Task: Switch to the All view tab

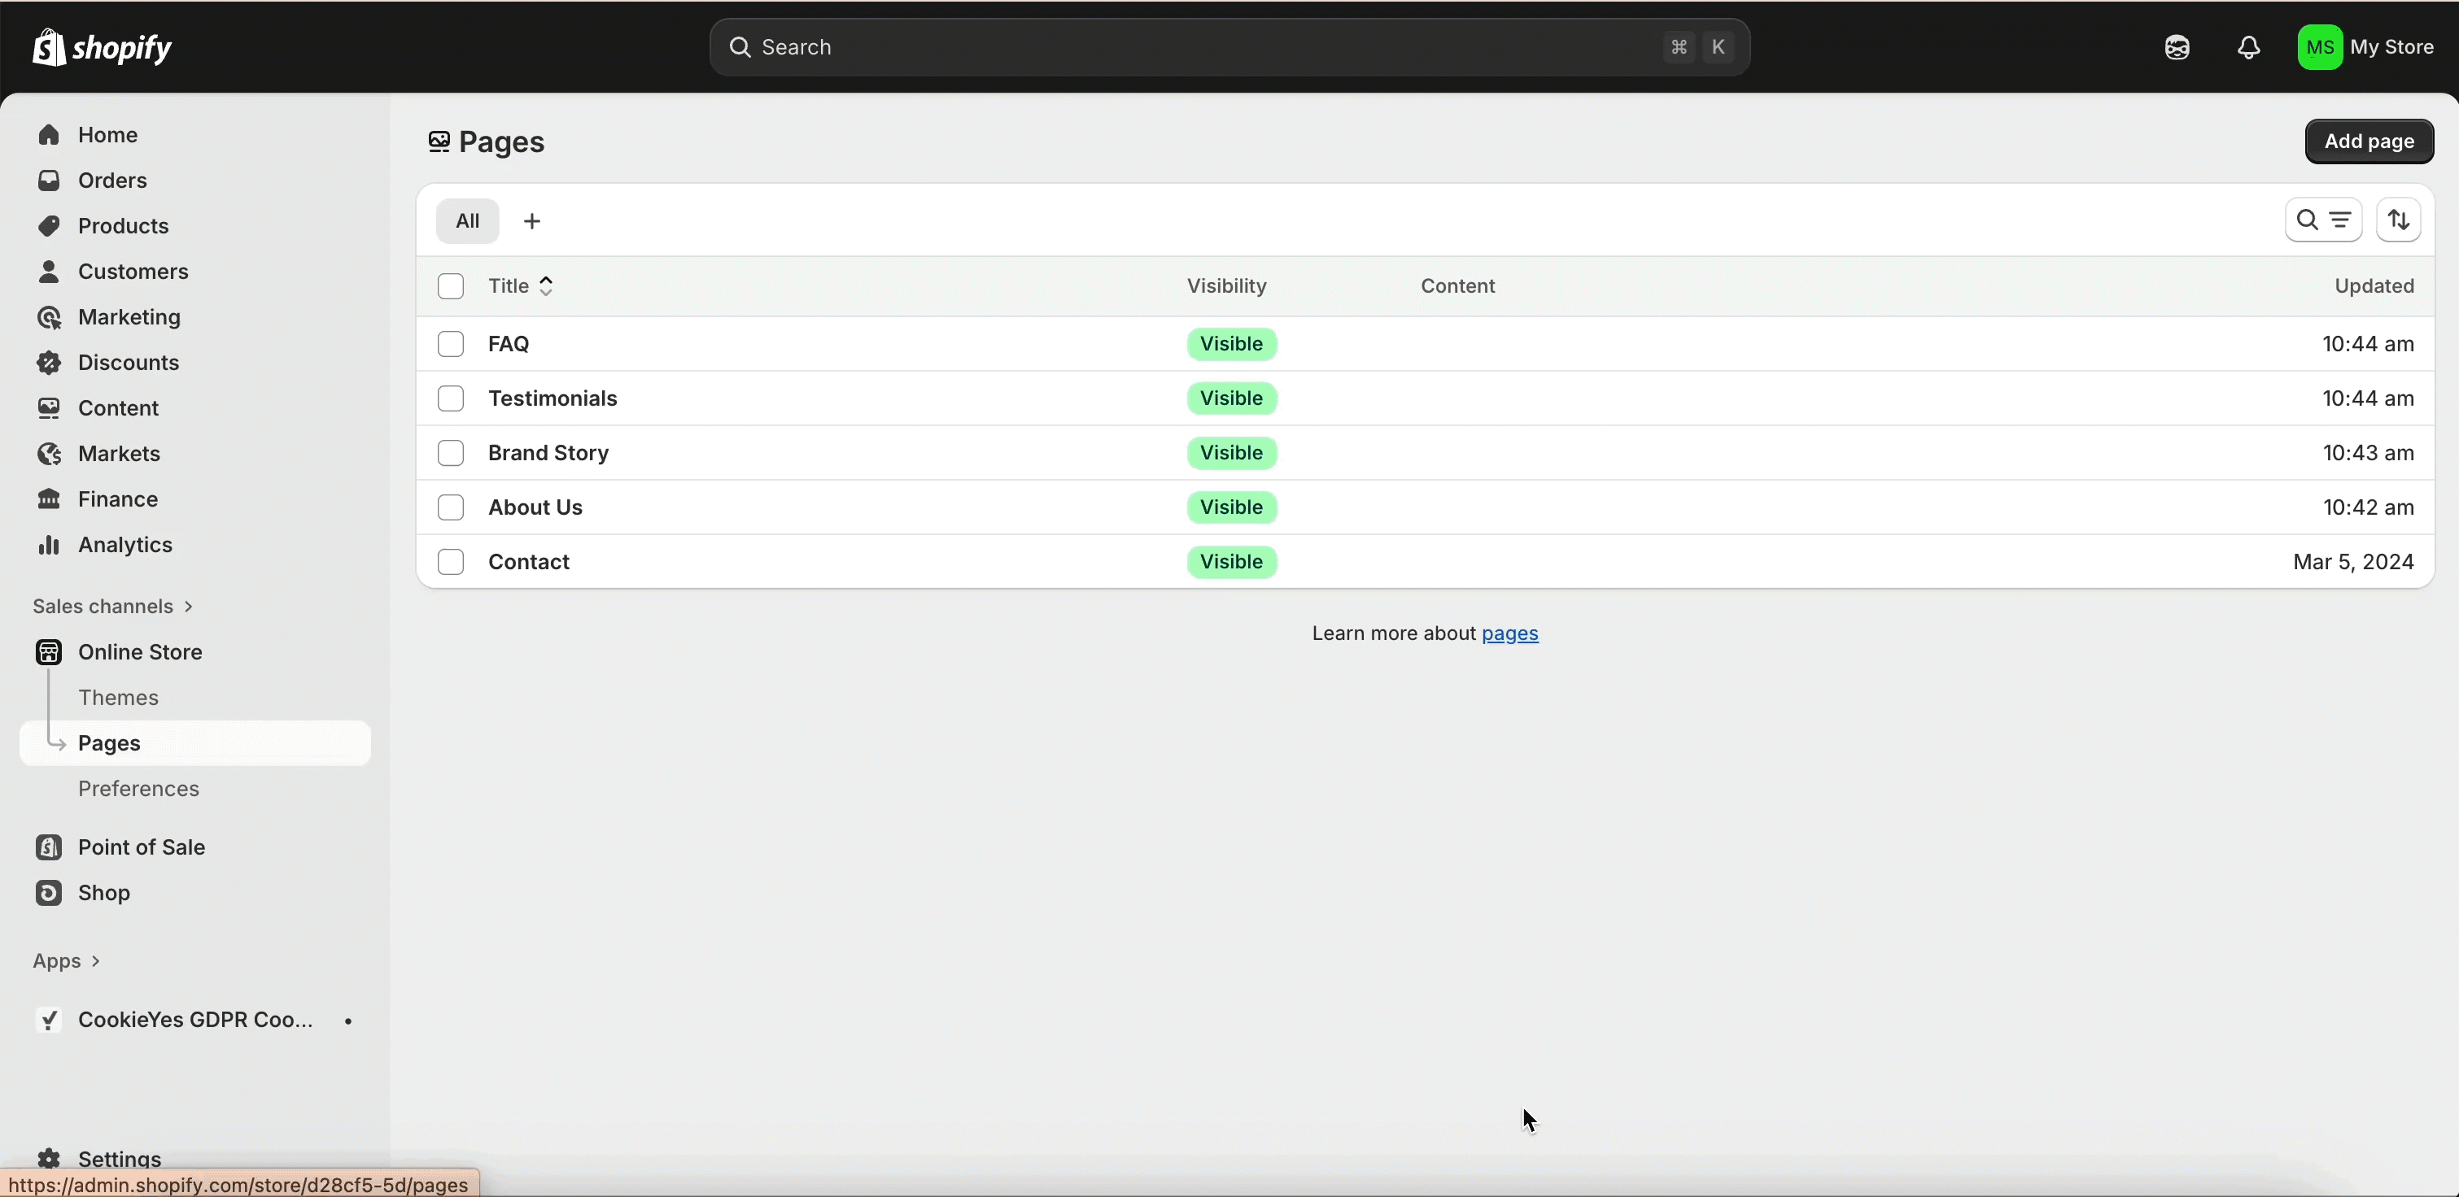Action: pos(467,221)
